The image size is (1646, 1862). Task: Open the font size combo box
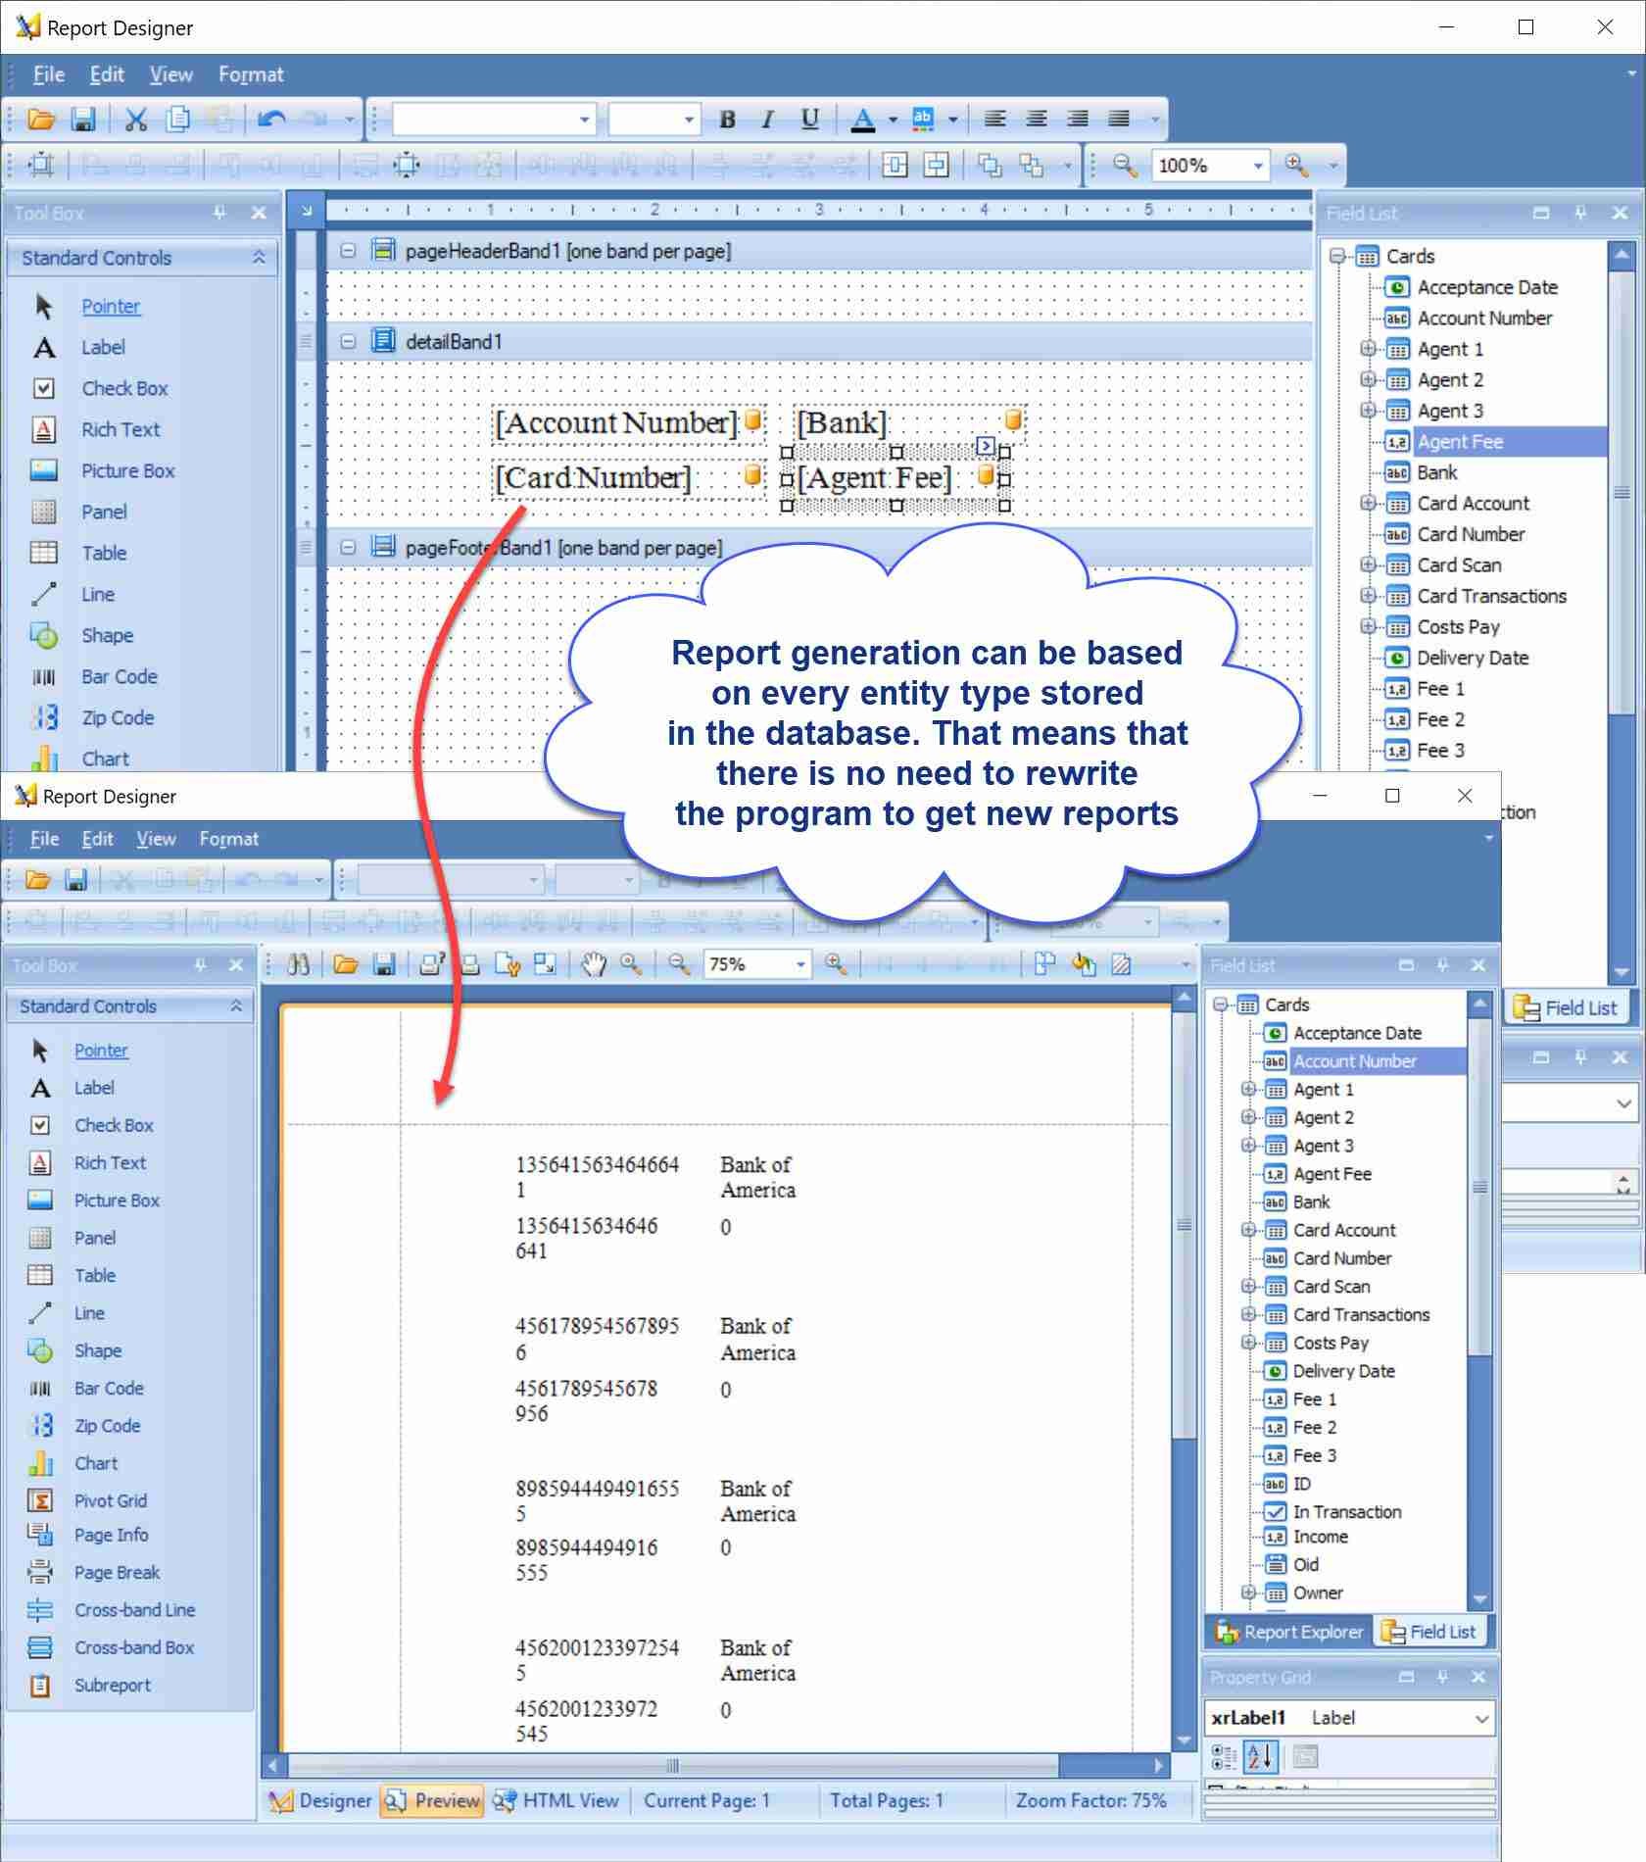coord(654,120)
